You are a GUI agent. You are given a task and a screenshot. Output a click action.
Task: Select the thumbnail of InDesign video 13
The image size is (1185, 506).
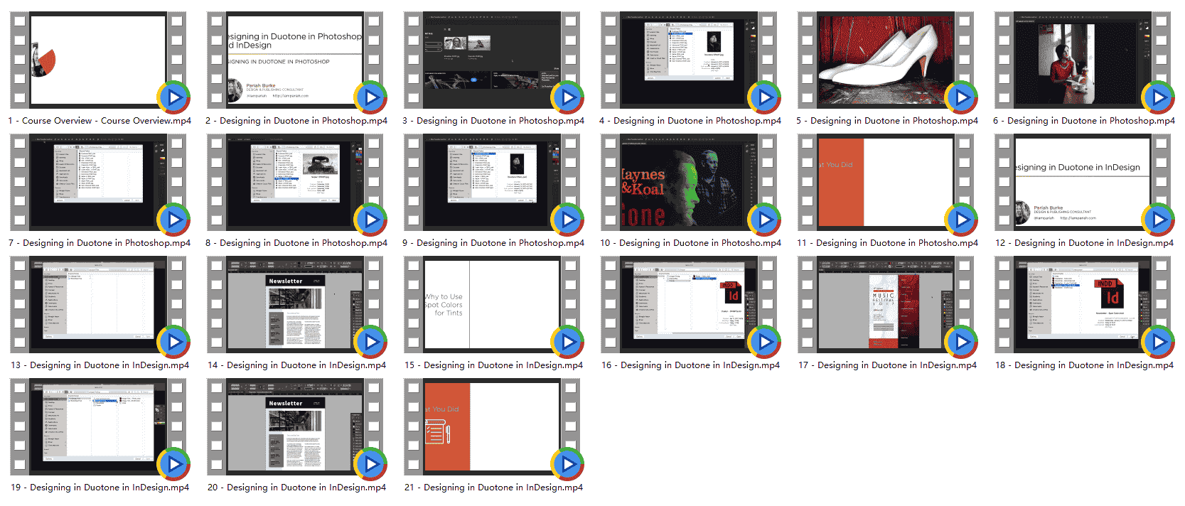coord(98,304)
